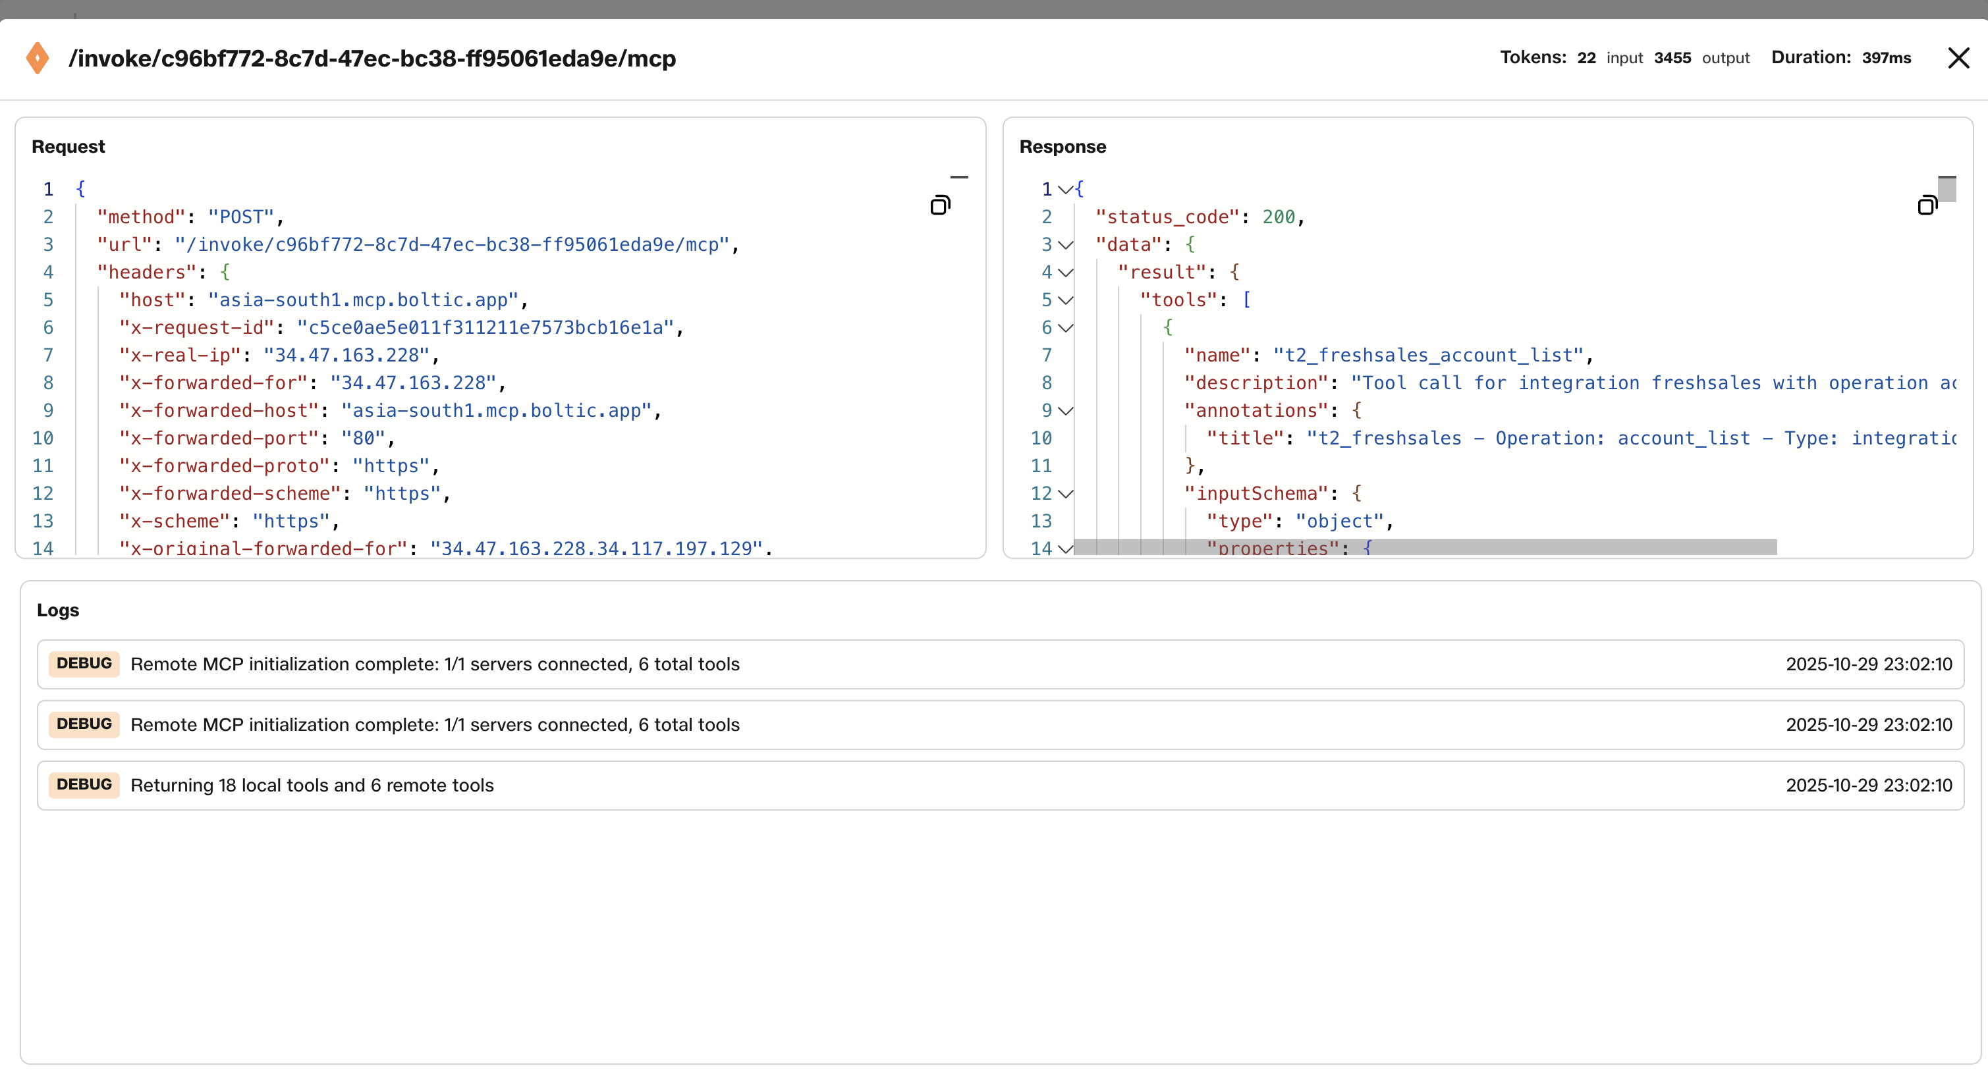Copy the Request JSON to clipboard
The width and height of the screenshot is (1988, 1072).
[x=939, y=205]
